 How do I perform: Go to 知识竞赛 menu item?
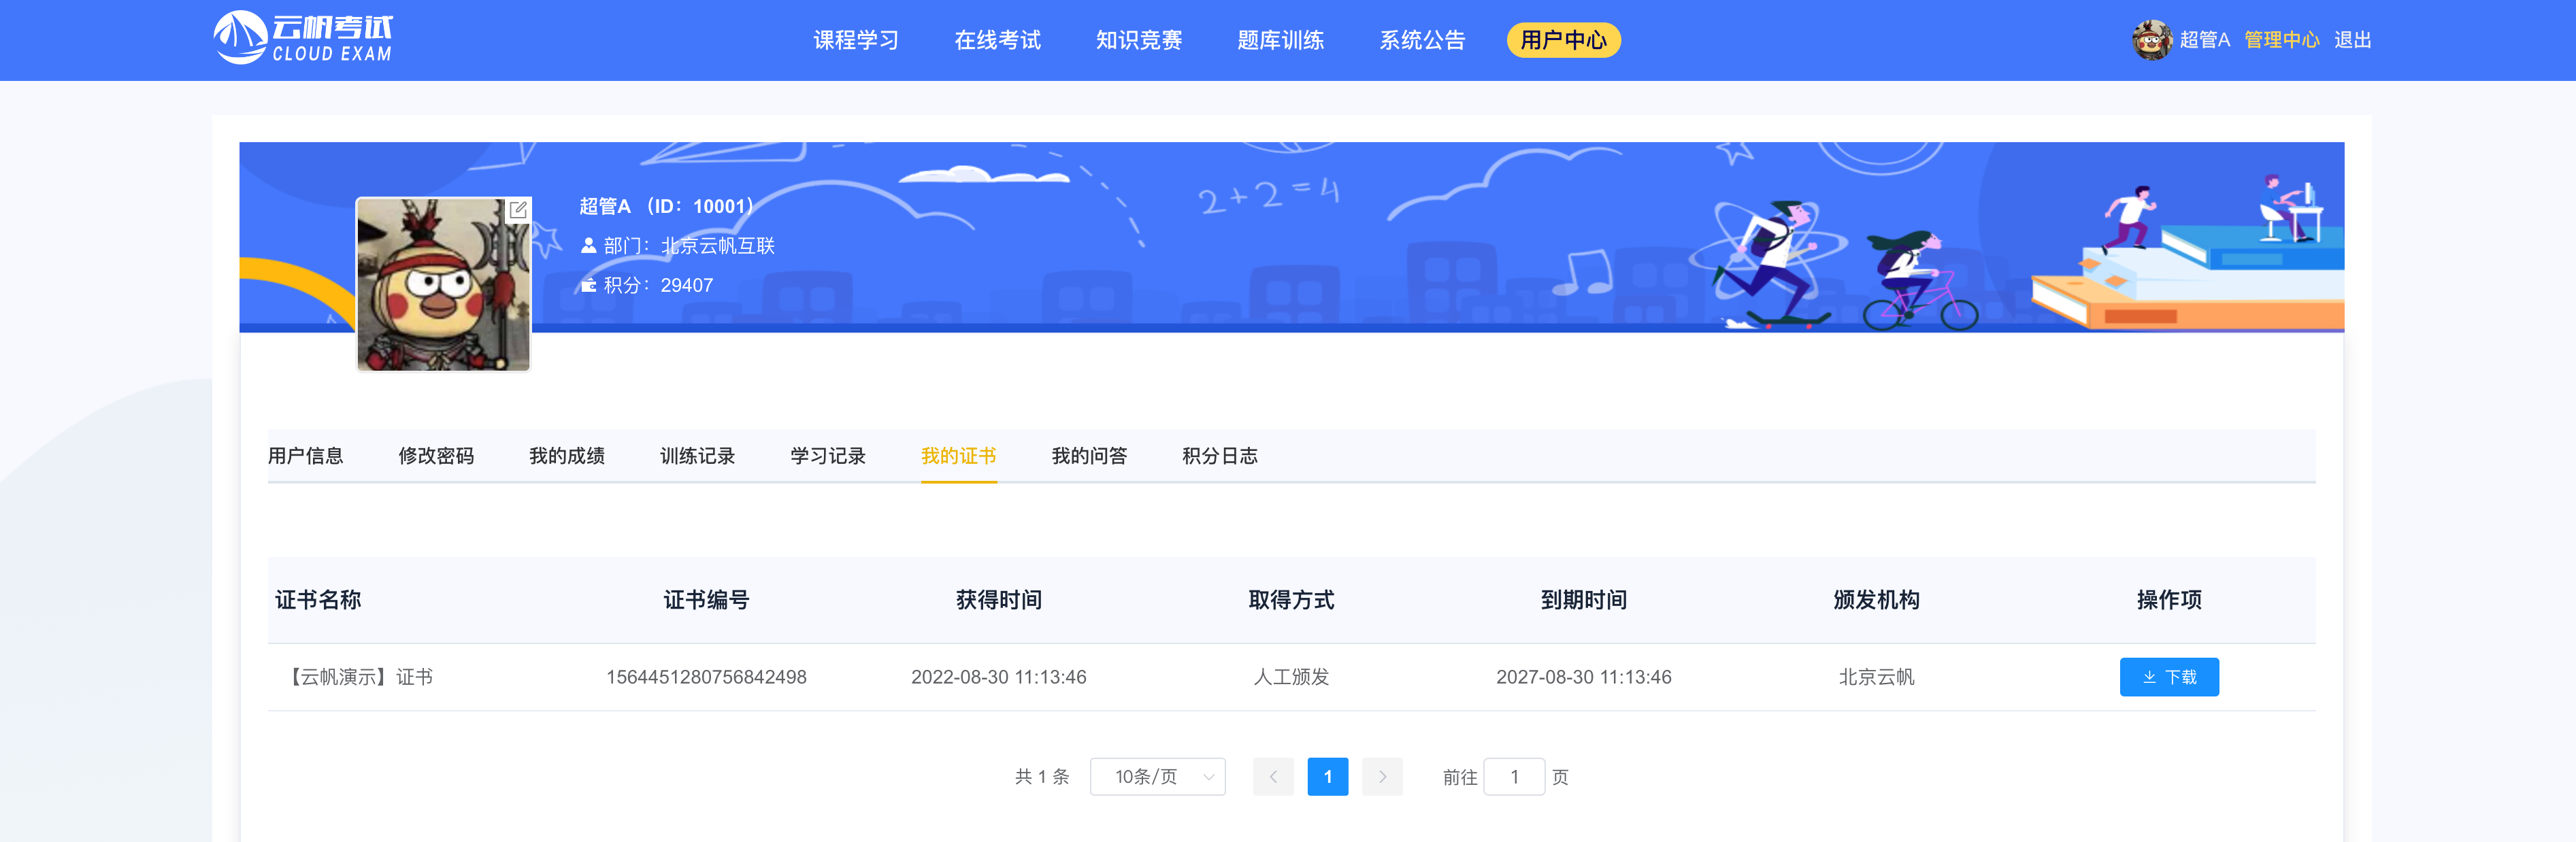pos(1139,40)
